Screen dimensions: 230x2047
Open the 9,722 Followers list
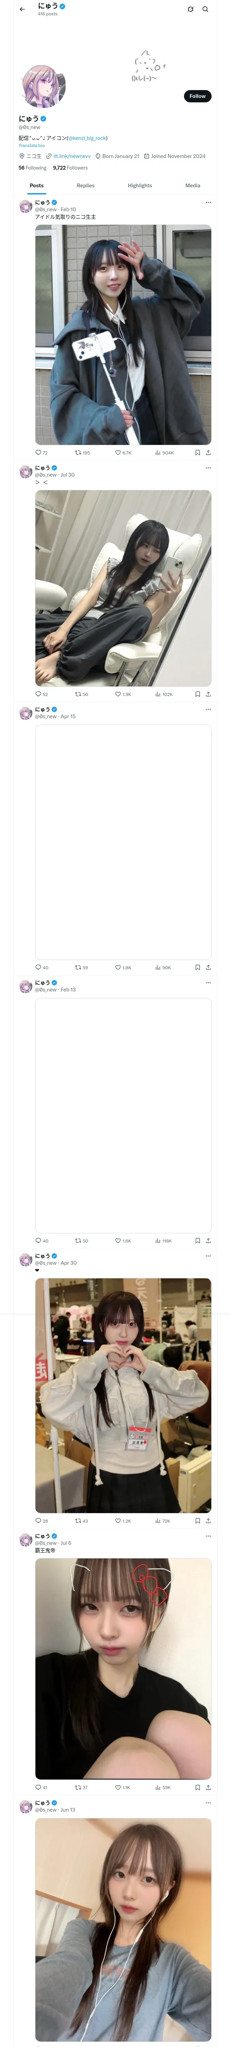[71, 168]
